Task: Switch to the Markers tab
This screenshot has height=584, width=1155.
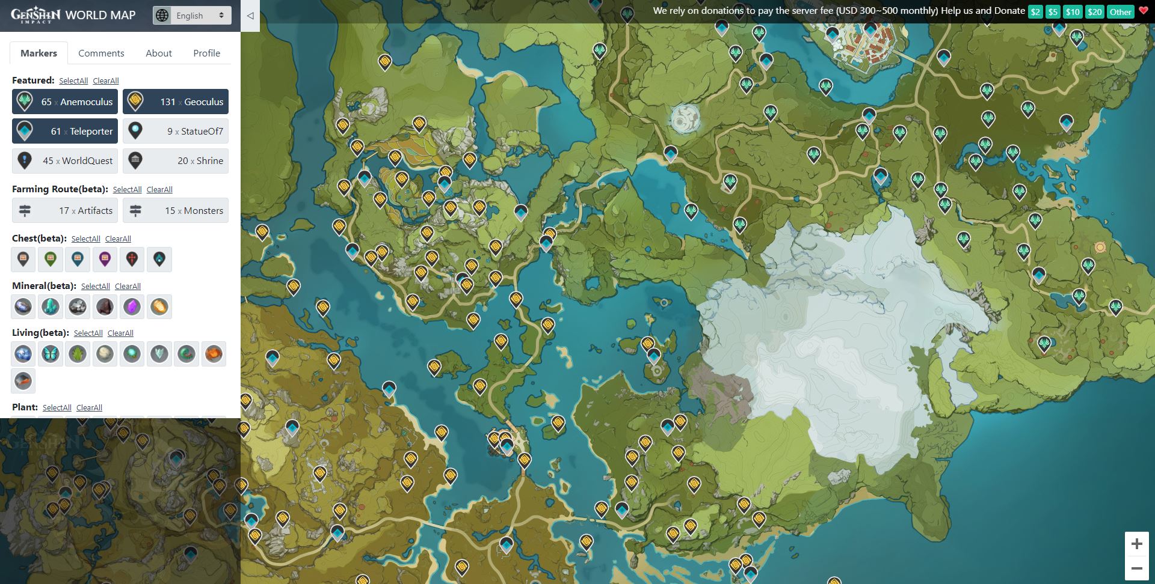Action: 38,53
